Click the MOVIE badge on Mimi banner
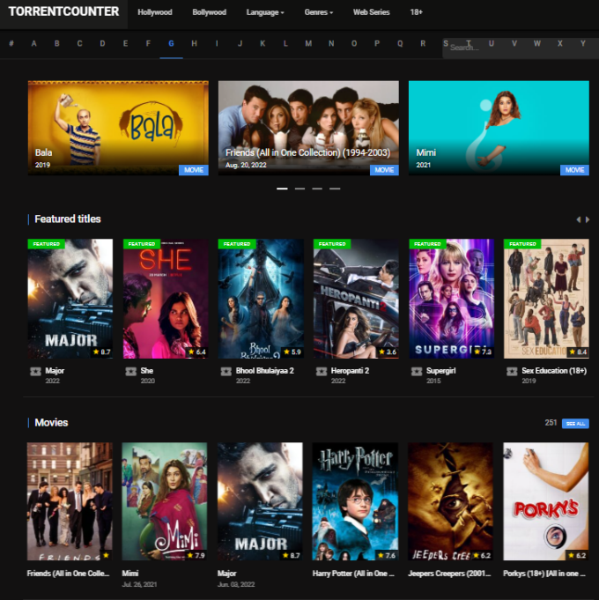599x600 pixels. tap(574, 170)
